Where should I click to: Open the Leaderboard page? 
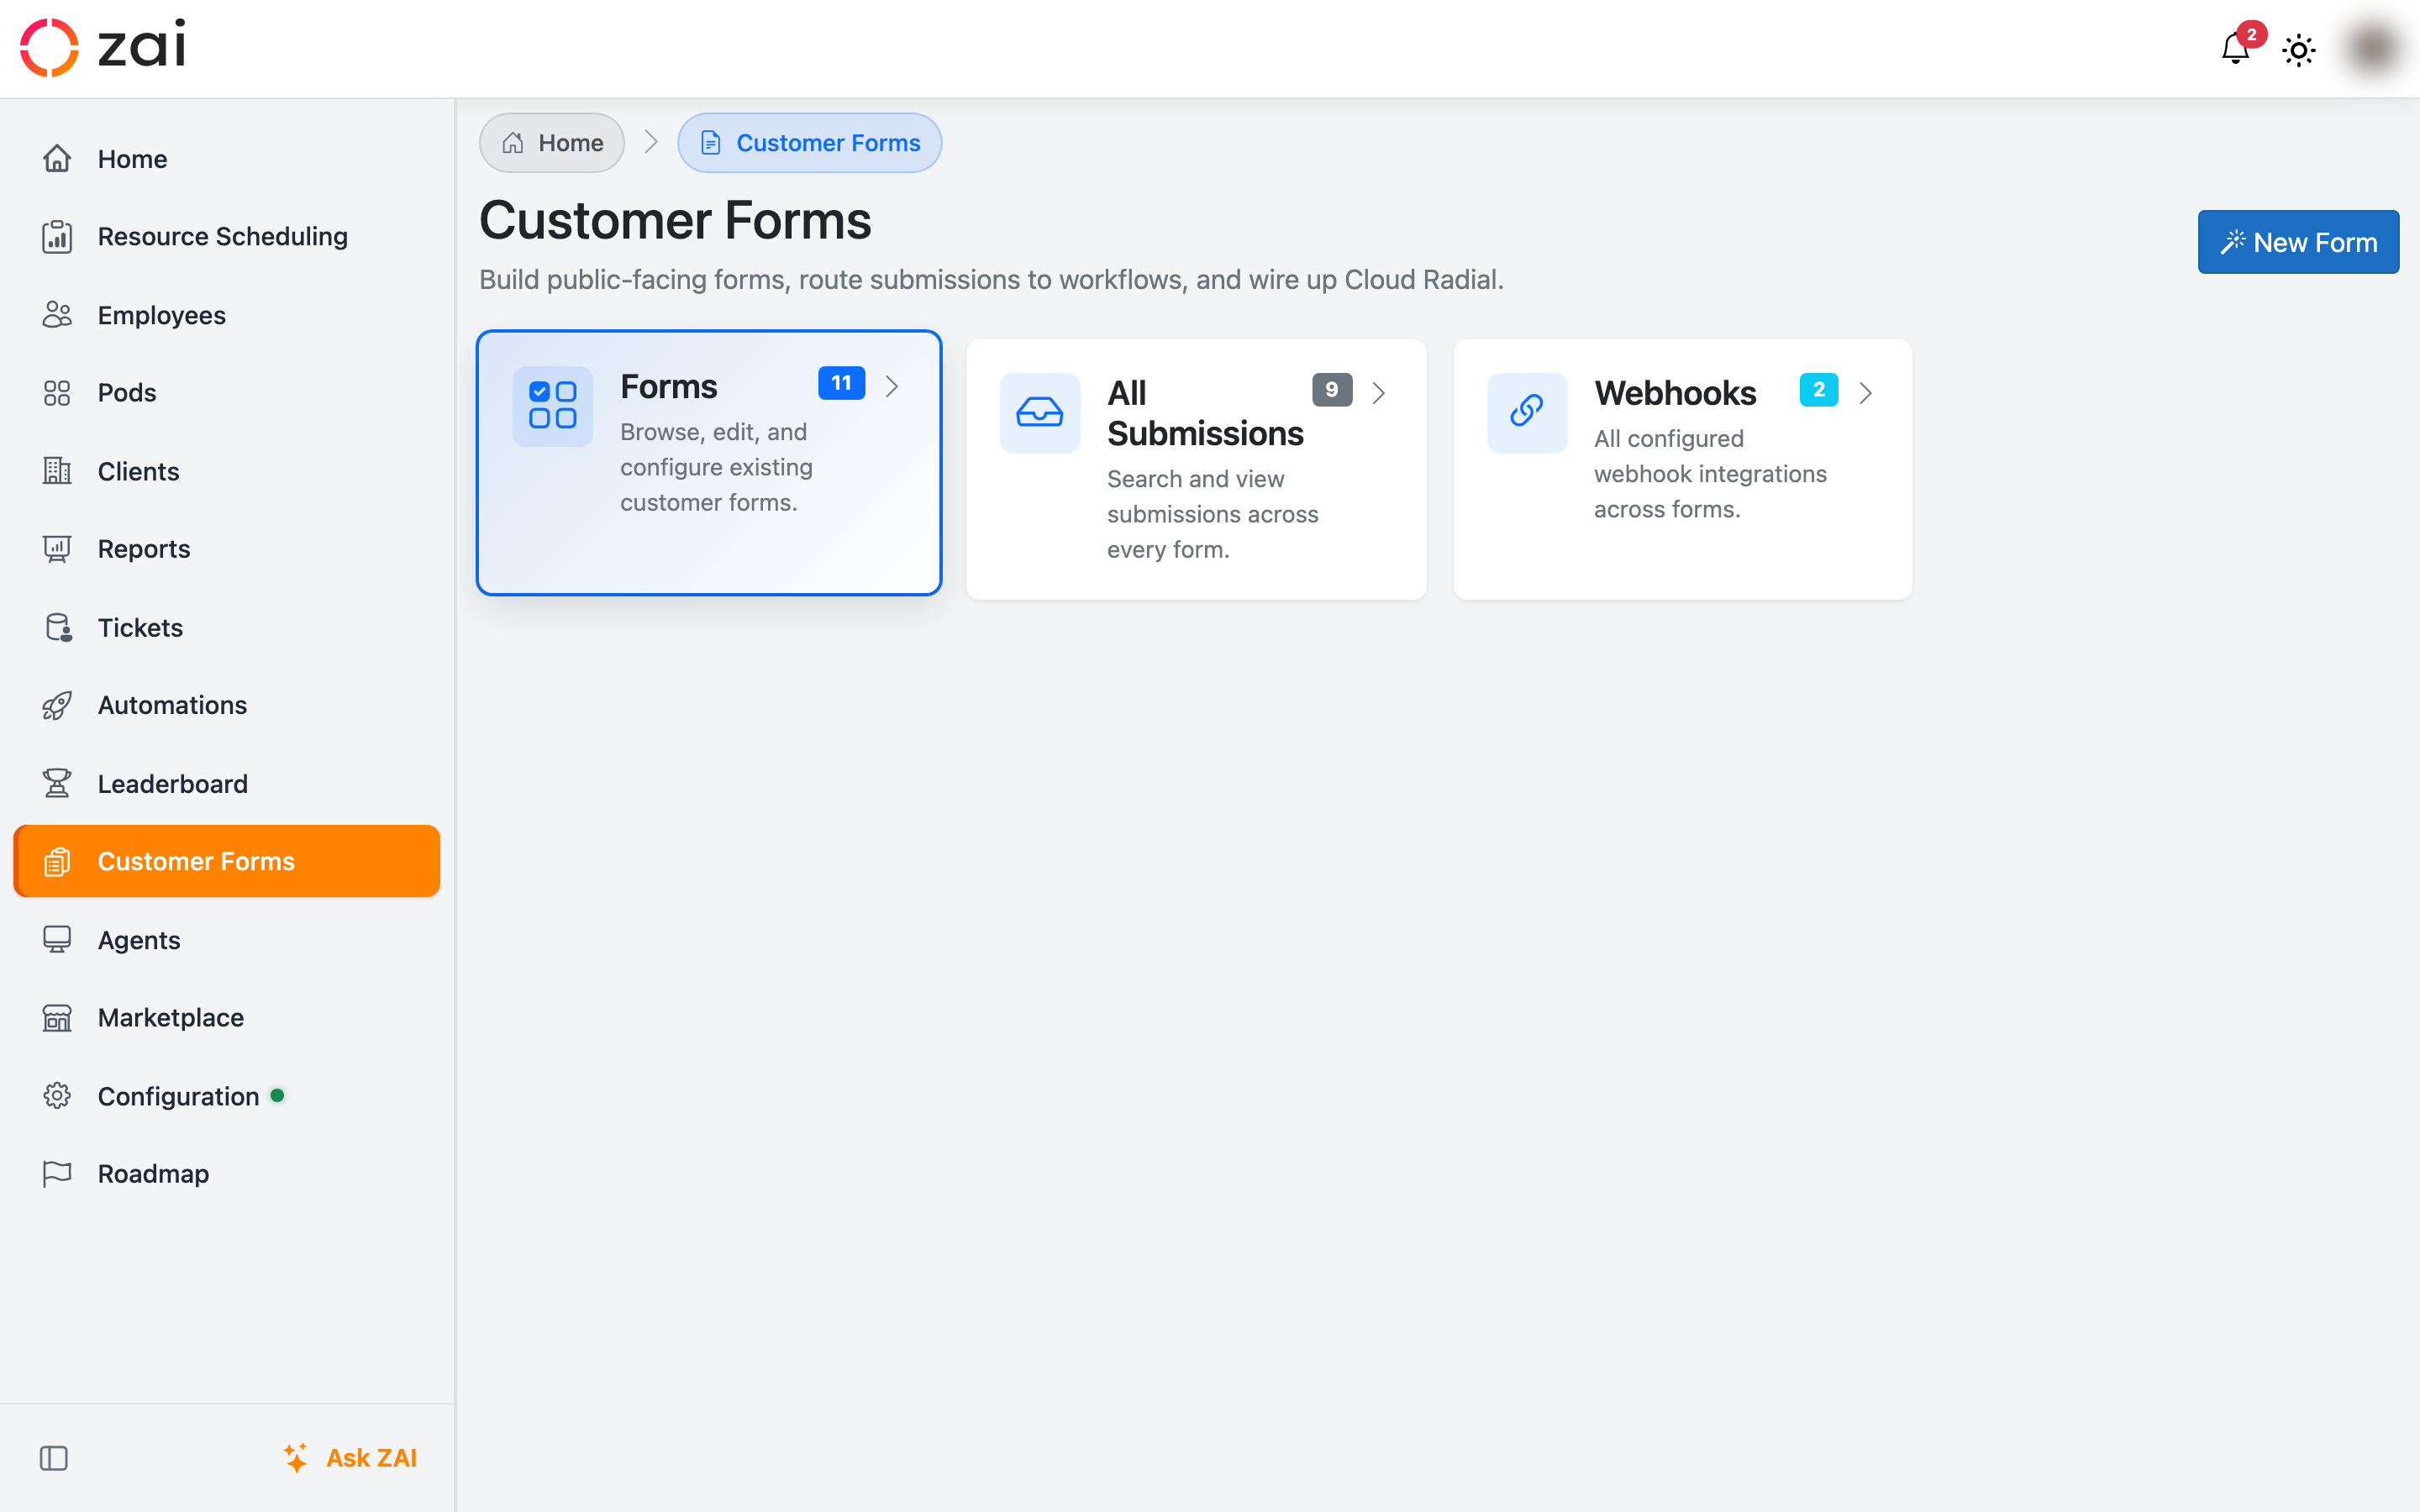[x=227, y=783]
